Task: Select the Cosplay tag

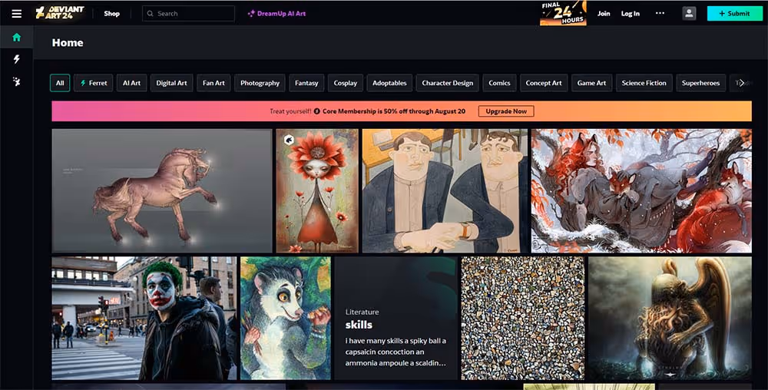Action: pyautogui.click(x=346, y=83)
